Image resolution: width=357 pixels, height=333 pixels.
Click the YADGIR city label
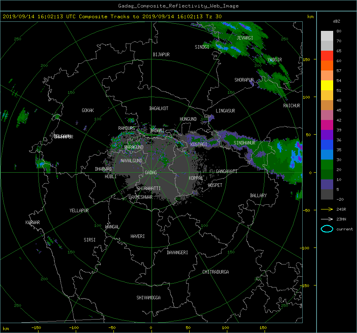coord(274,60)
